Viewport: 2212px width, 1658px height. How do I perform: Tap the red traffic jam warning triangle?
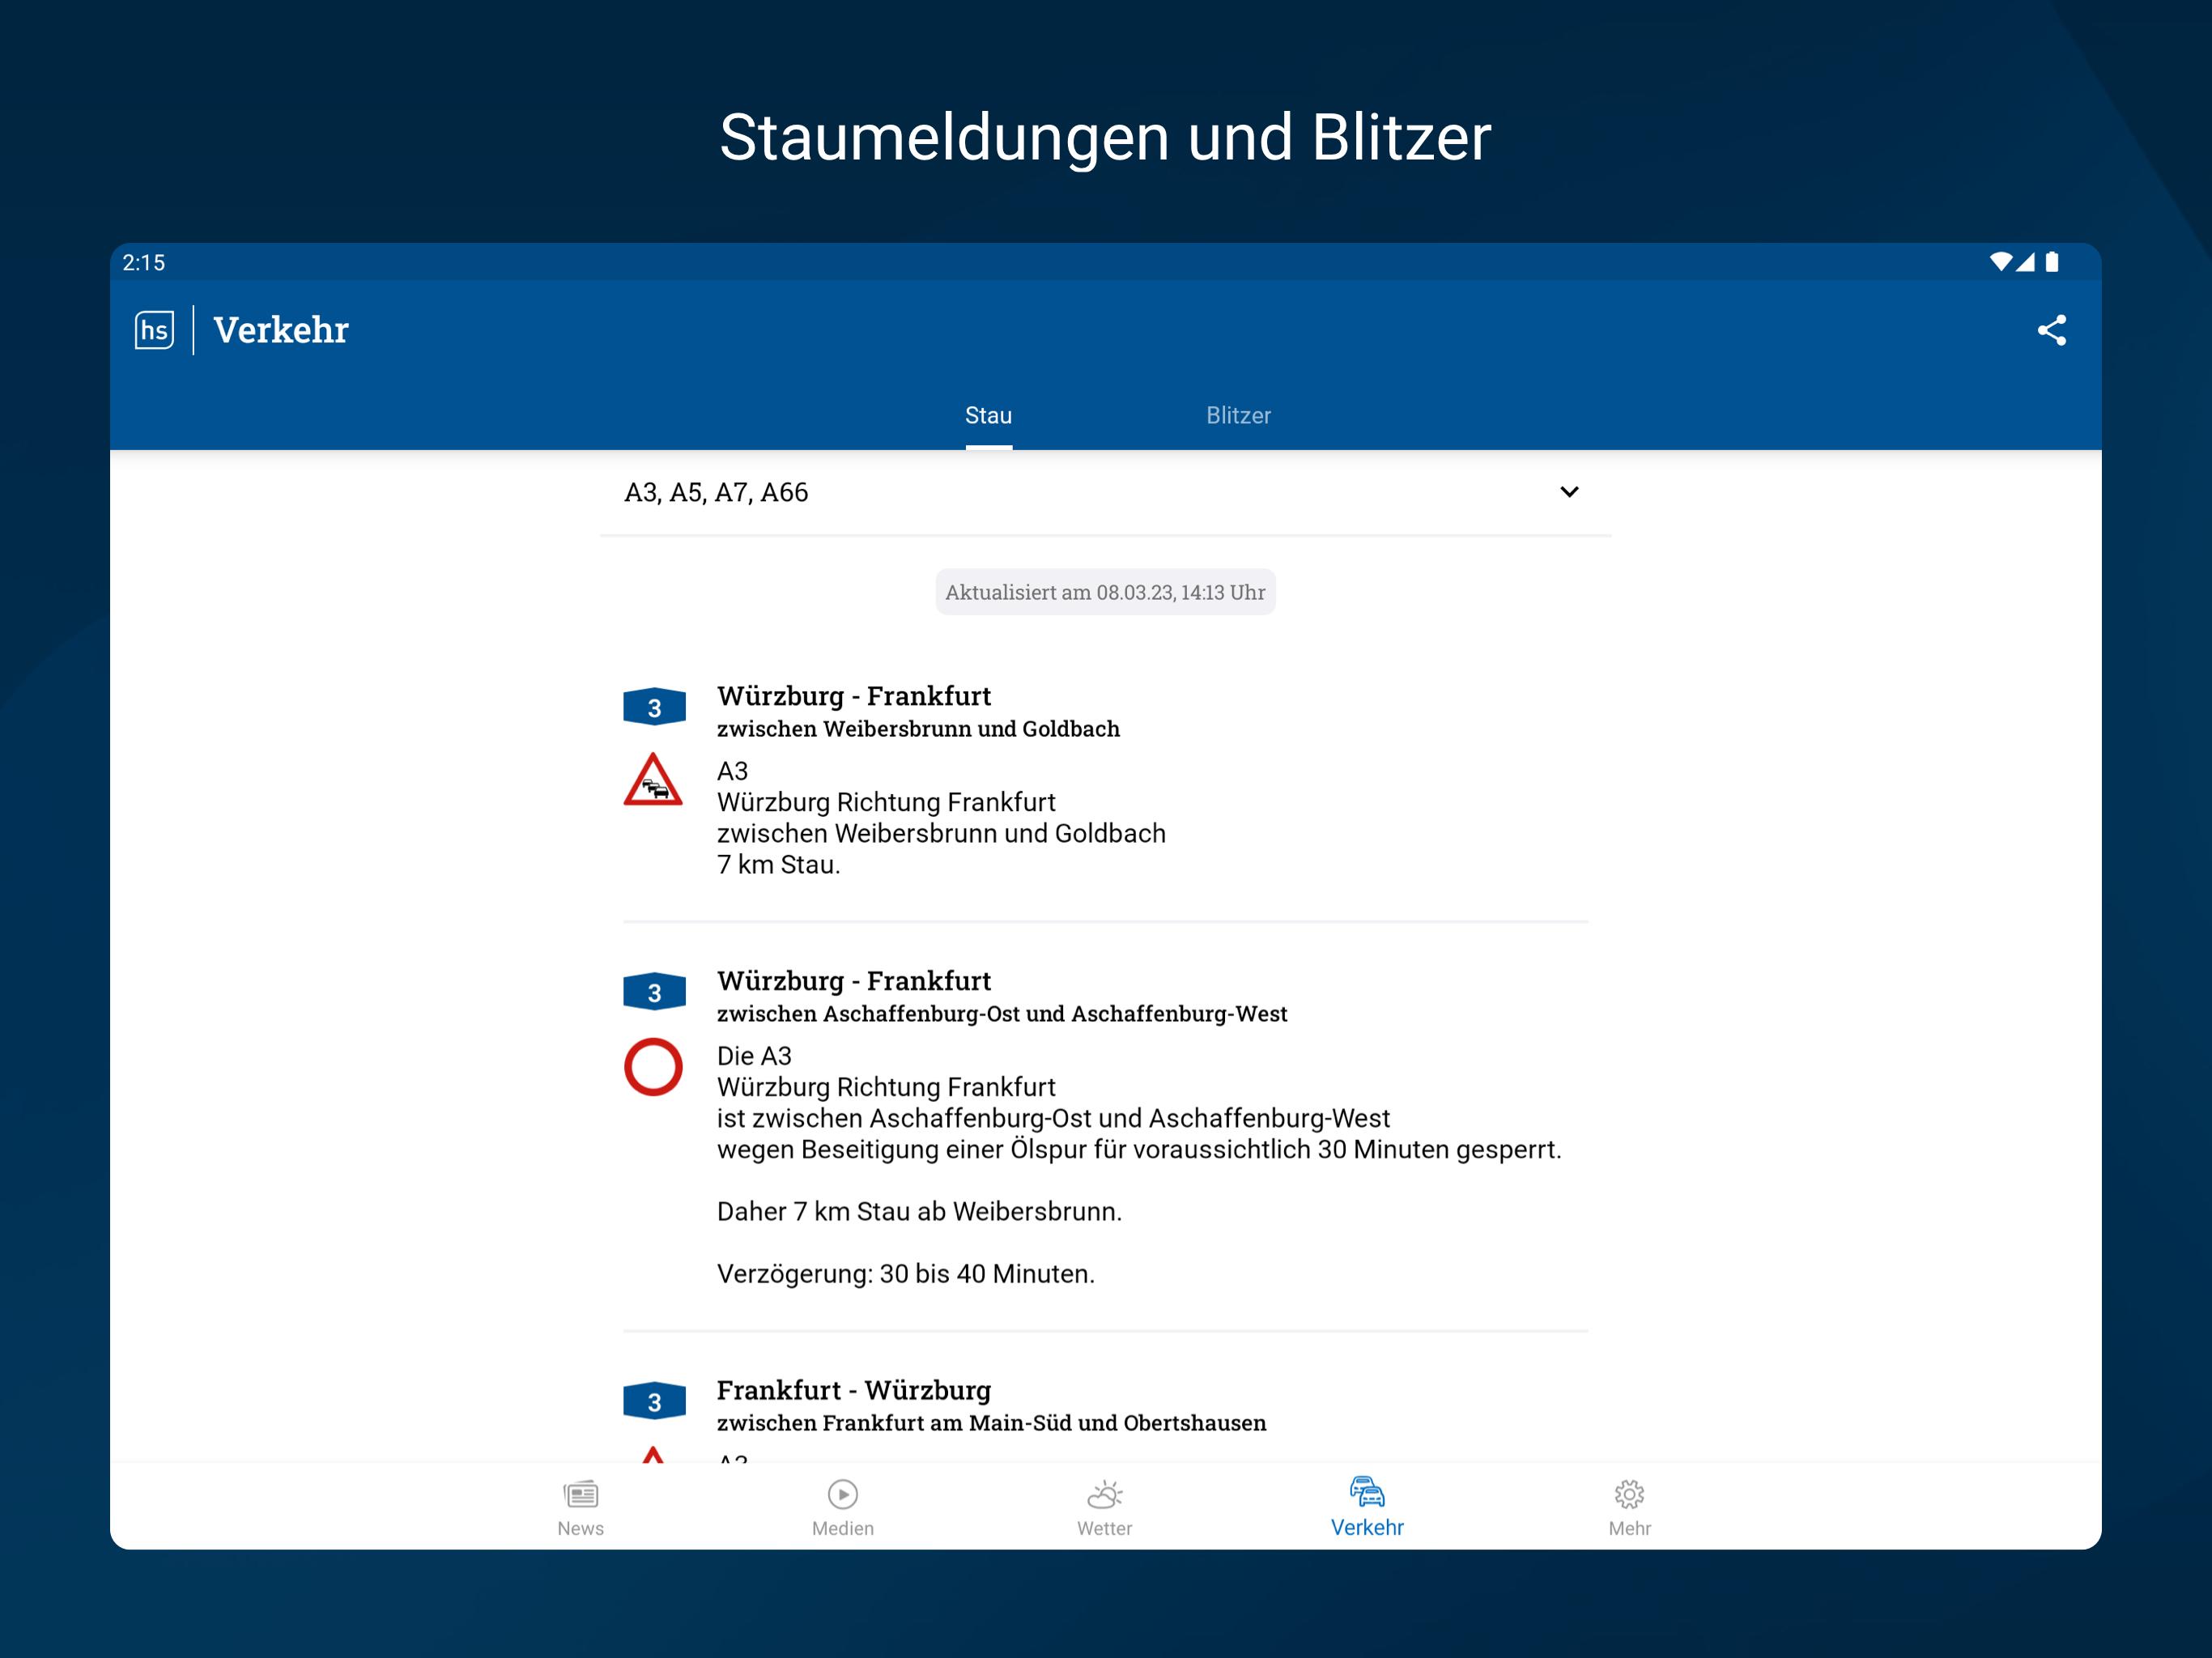pos(653,780)
